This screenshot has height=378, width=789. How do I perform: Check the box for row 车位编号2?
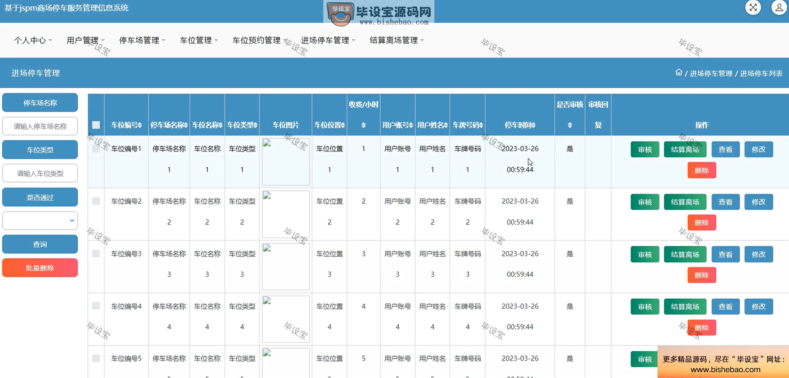[x=96, y=201]
